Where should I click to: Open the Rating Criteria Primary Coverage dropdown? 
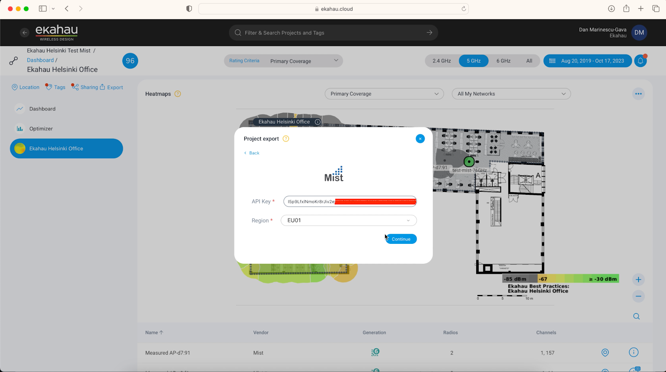coord(283,61)
